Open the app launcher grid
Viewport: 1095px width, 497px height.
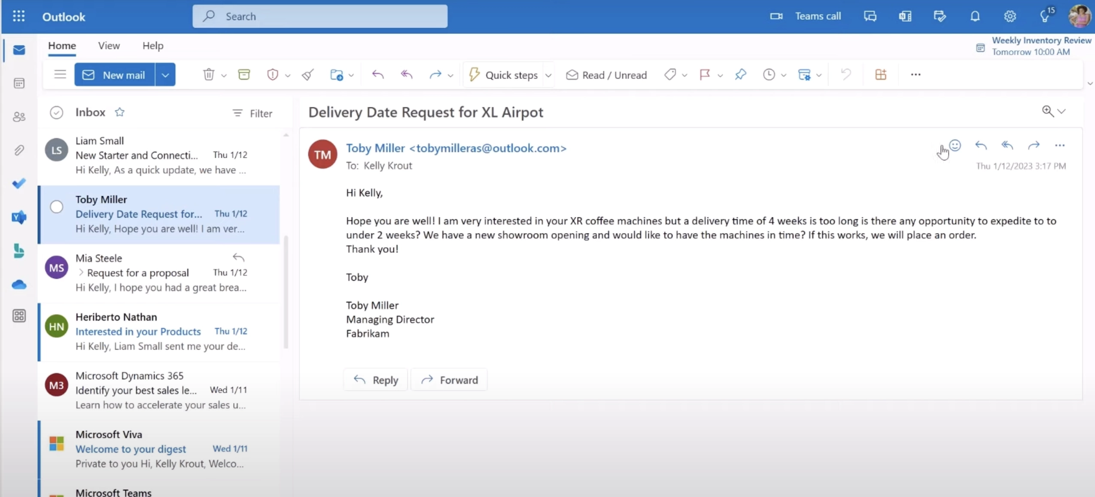pyautogui.click(x=18, y=16)
